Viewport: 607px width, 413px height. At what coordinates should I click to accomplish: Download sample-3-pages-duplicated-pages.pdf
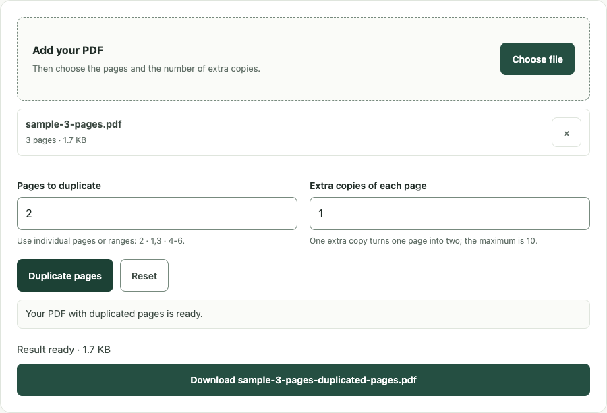point(303,380)
